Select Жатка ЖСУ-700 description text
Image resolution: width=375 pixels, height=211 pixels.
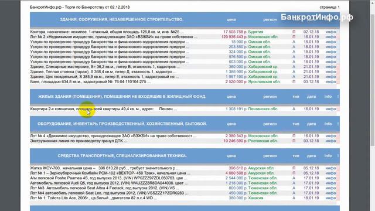click(x=105, y=168)
